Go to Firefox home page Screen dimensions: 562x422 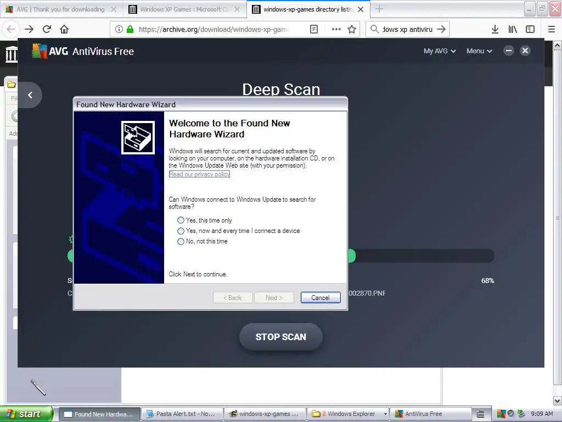(x=64, y=29)
